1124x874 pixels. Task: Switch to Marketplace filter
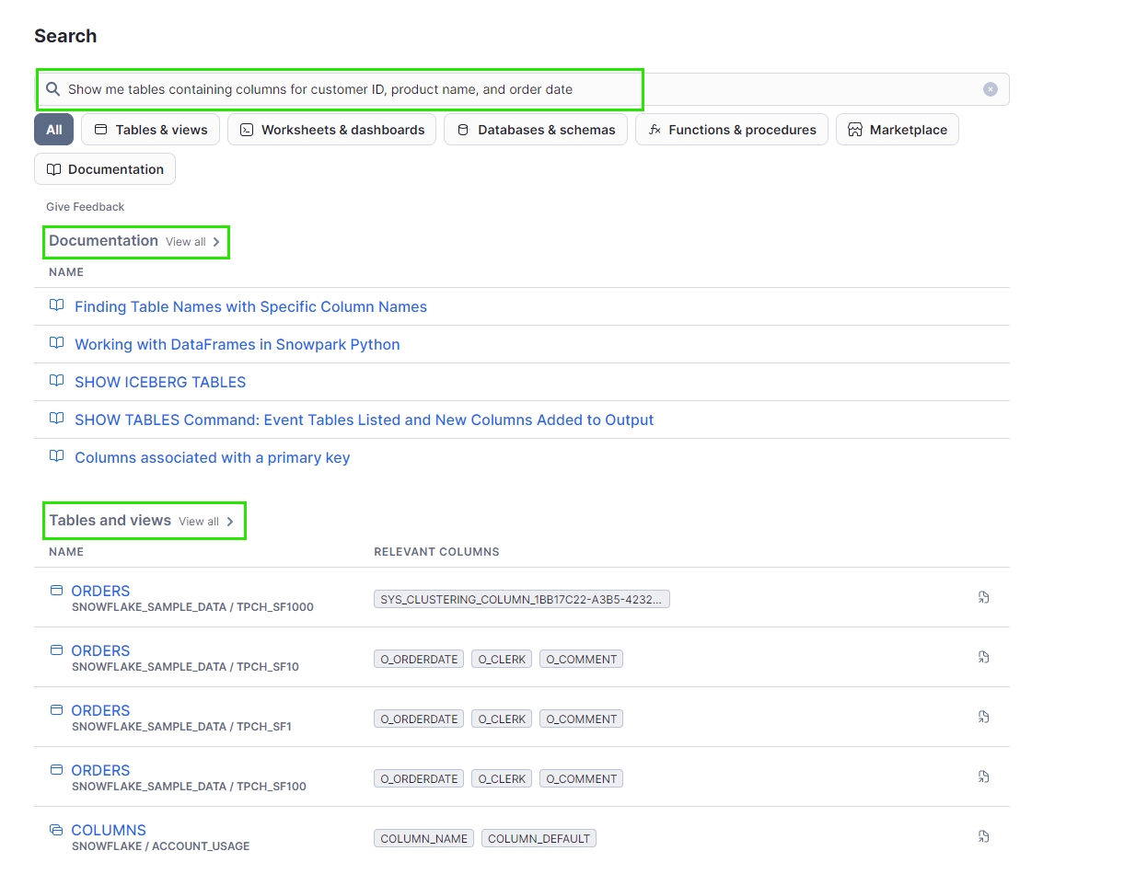click(898, 130)
